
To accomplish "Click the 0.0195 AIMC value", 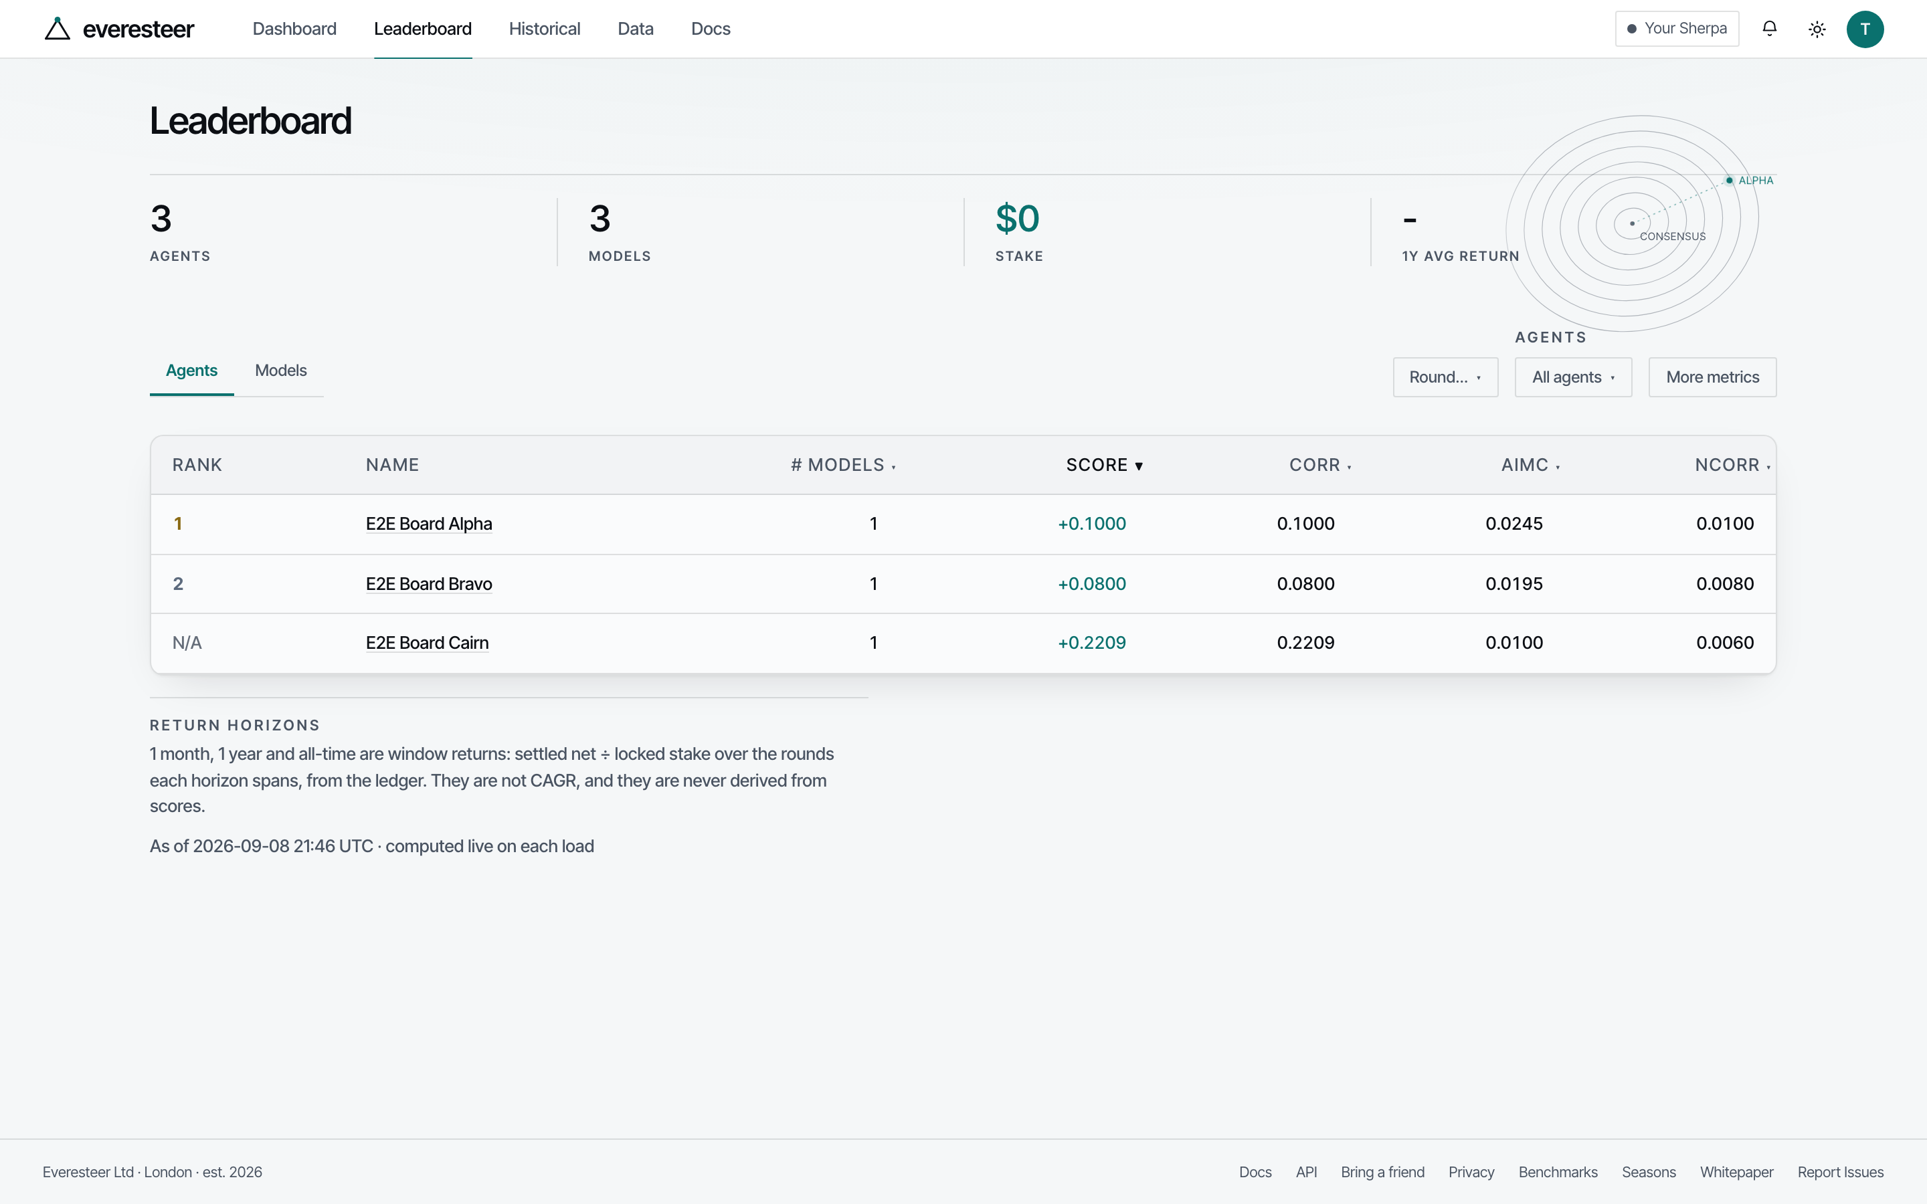I will click(1513, 584).
